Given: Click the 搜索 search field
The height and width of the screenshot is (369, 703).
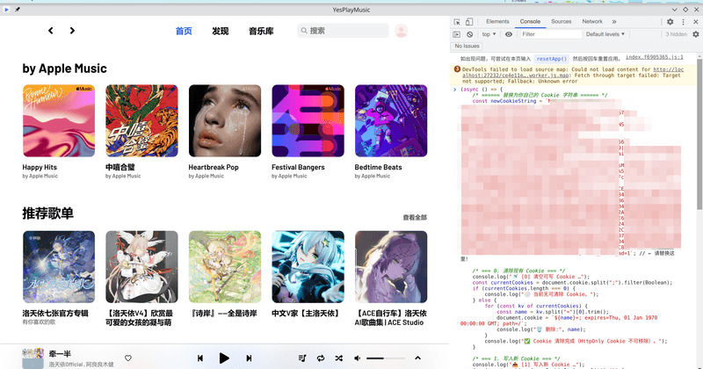Looking at the screenshot, I should click(343, 31).
